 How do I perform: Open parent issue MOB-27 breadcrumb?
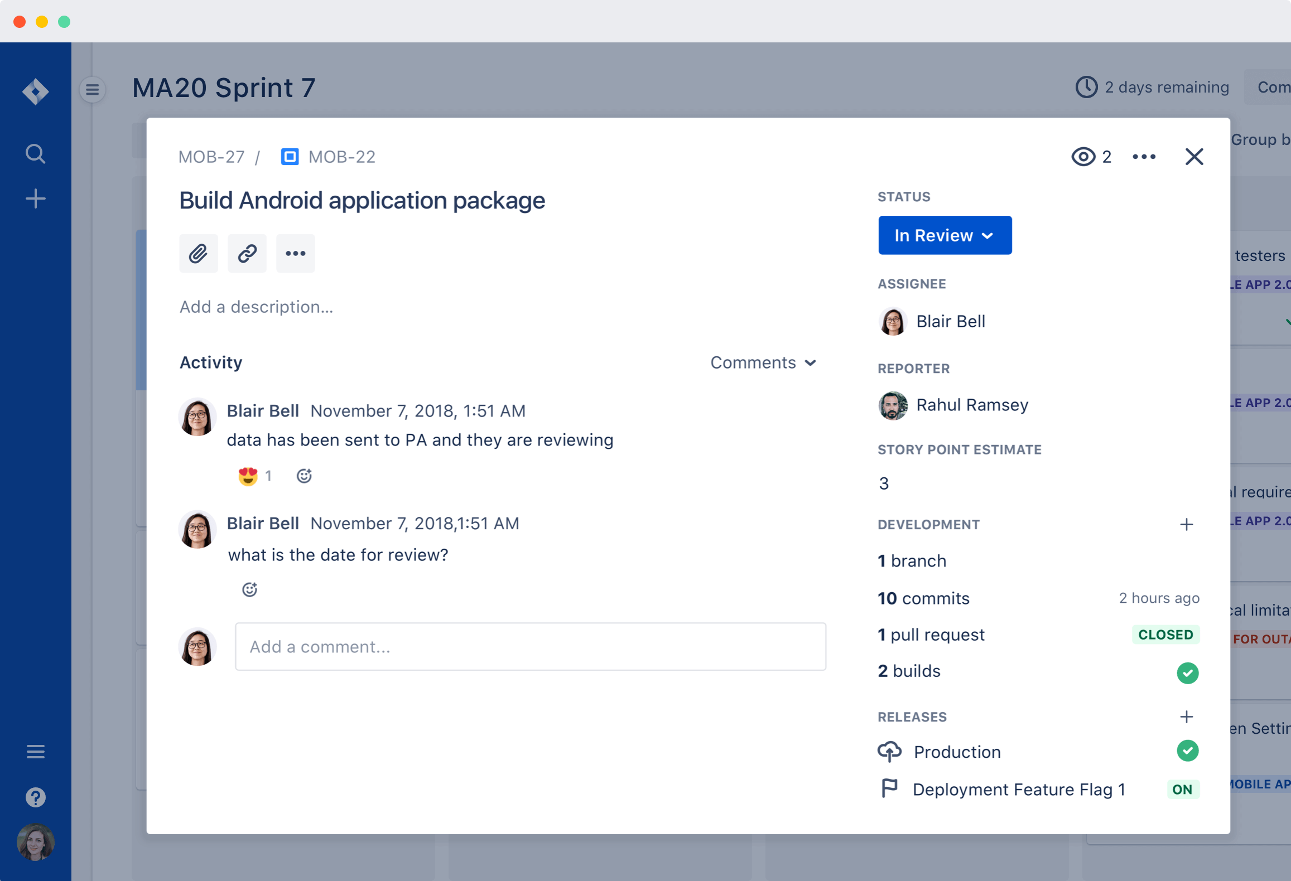coord(211,157)
